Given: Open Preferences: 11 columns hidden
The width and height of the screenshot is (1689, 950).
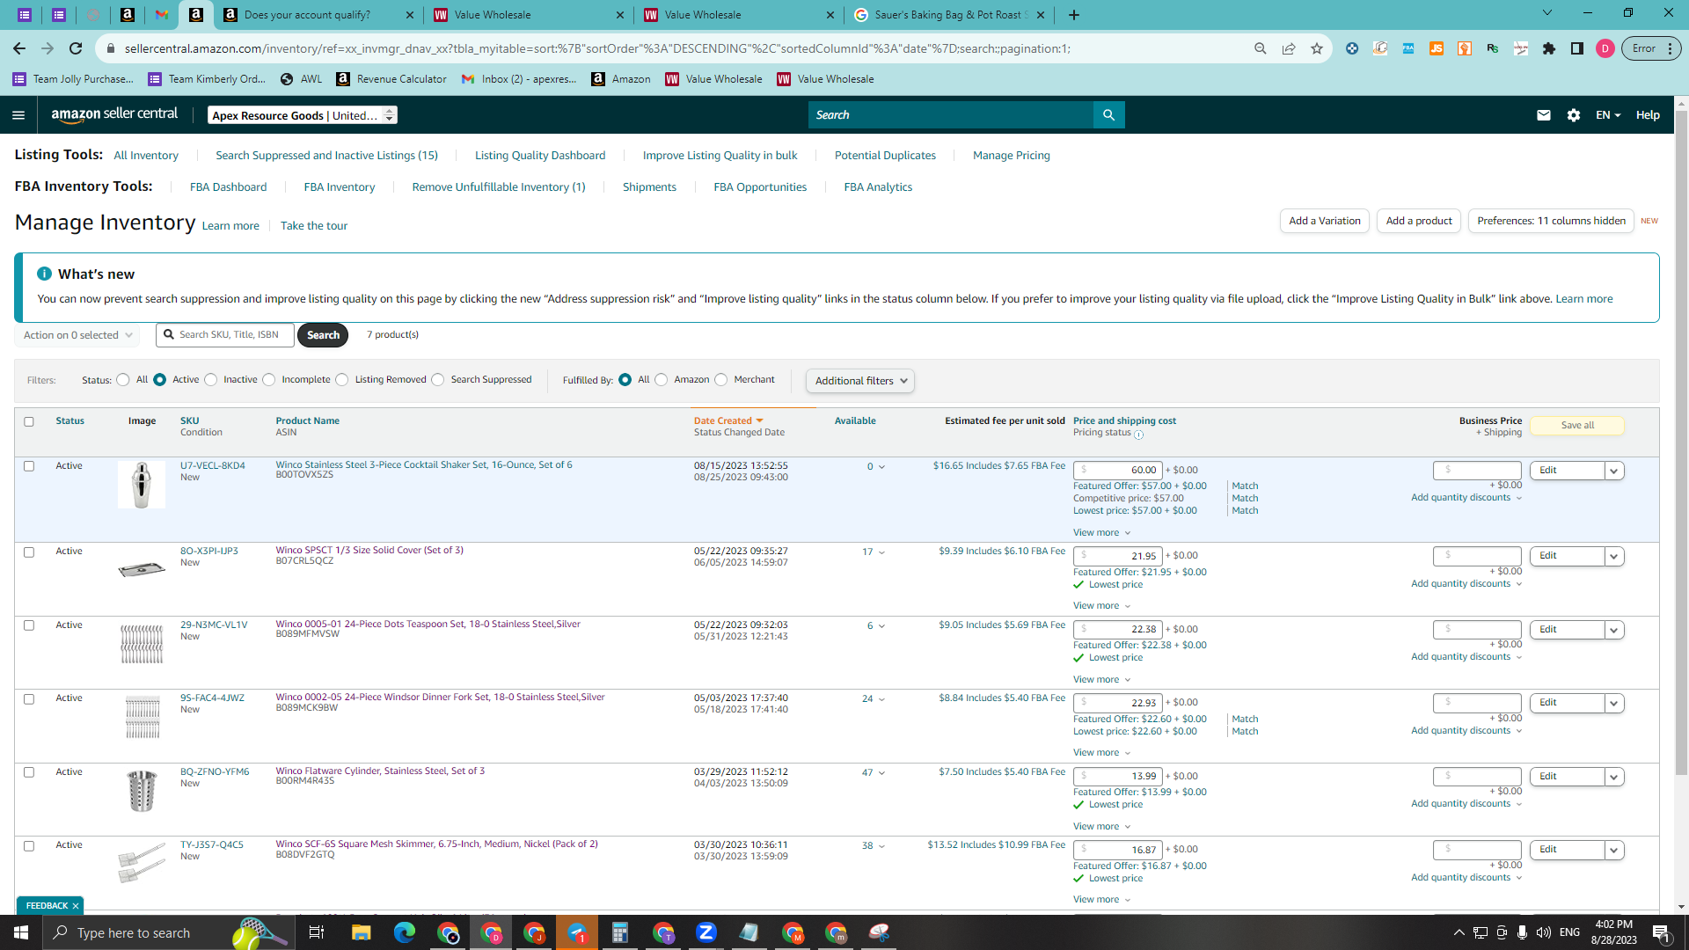Looking at the screenshot, I should pos(1551,221).
